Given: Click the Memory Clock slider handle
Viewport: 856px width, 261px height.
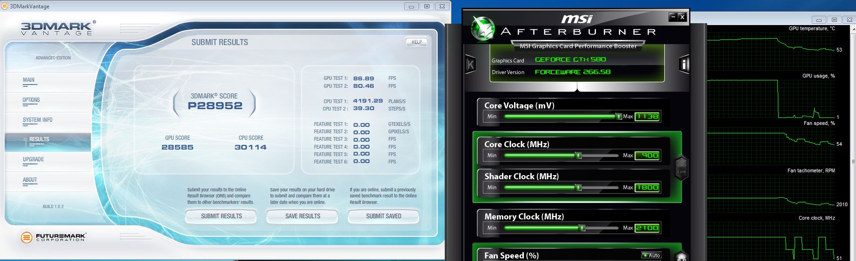Looking at the screenshot, I should [582, 228].
